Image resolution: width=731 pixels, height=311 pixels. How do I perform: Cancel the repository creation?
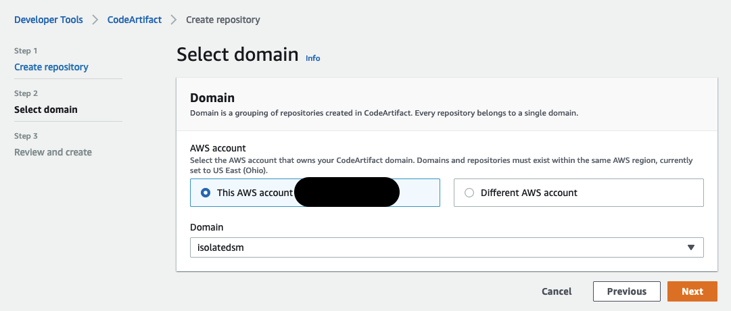[557, 291]
